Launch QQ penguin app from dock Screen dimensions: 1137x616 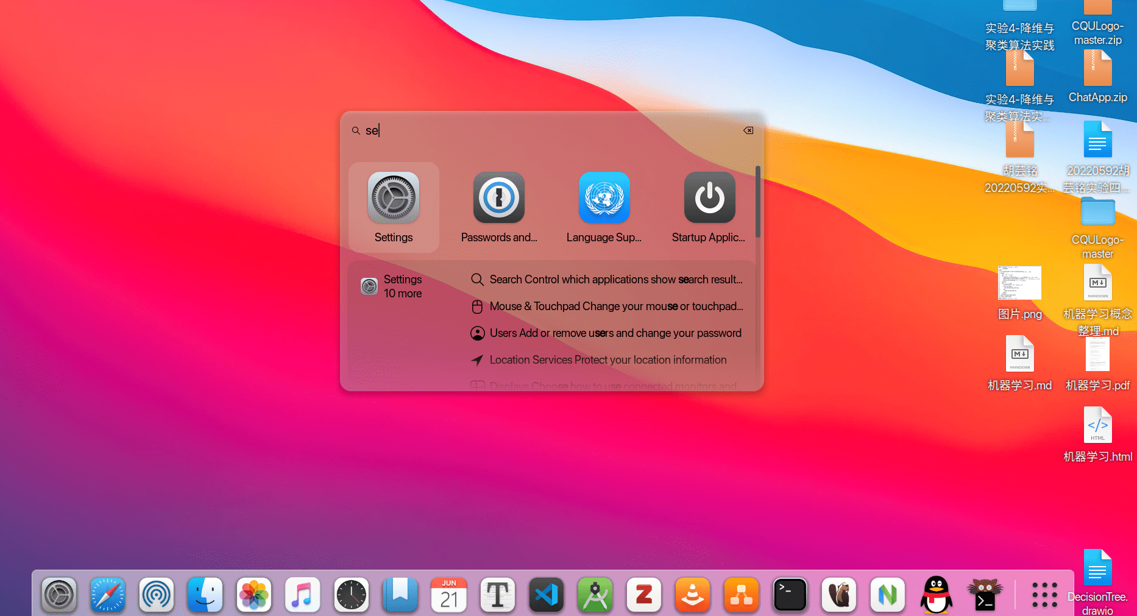coord(937,595)
